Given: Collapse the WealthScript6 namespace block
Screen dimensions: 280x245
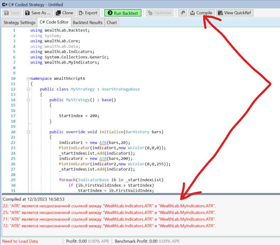Looking at the screenshot, I should pyautogui.click(x=28, y=78).
